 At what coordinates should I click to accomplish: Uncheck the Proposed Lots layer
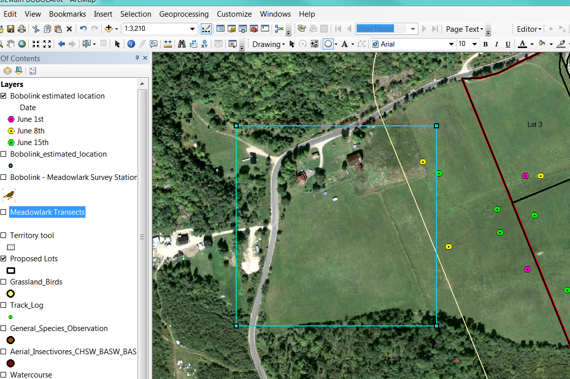(x=3, y=259)
